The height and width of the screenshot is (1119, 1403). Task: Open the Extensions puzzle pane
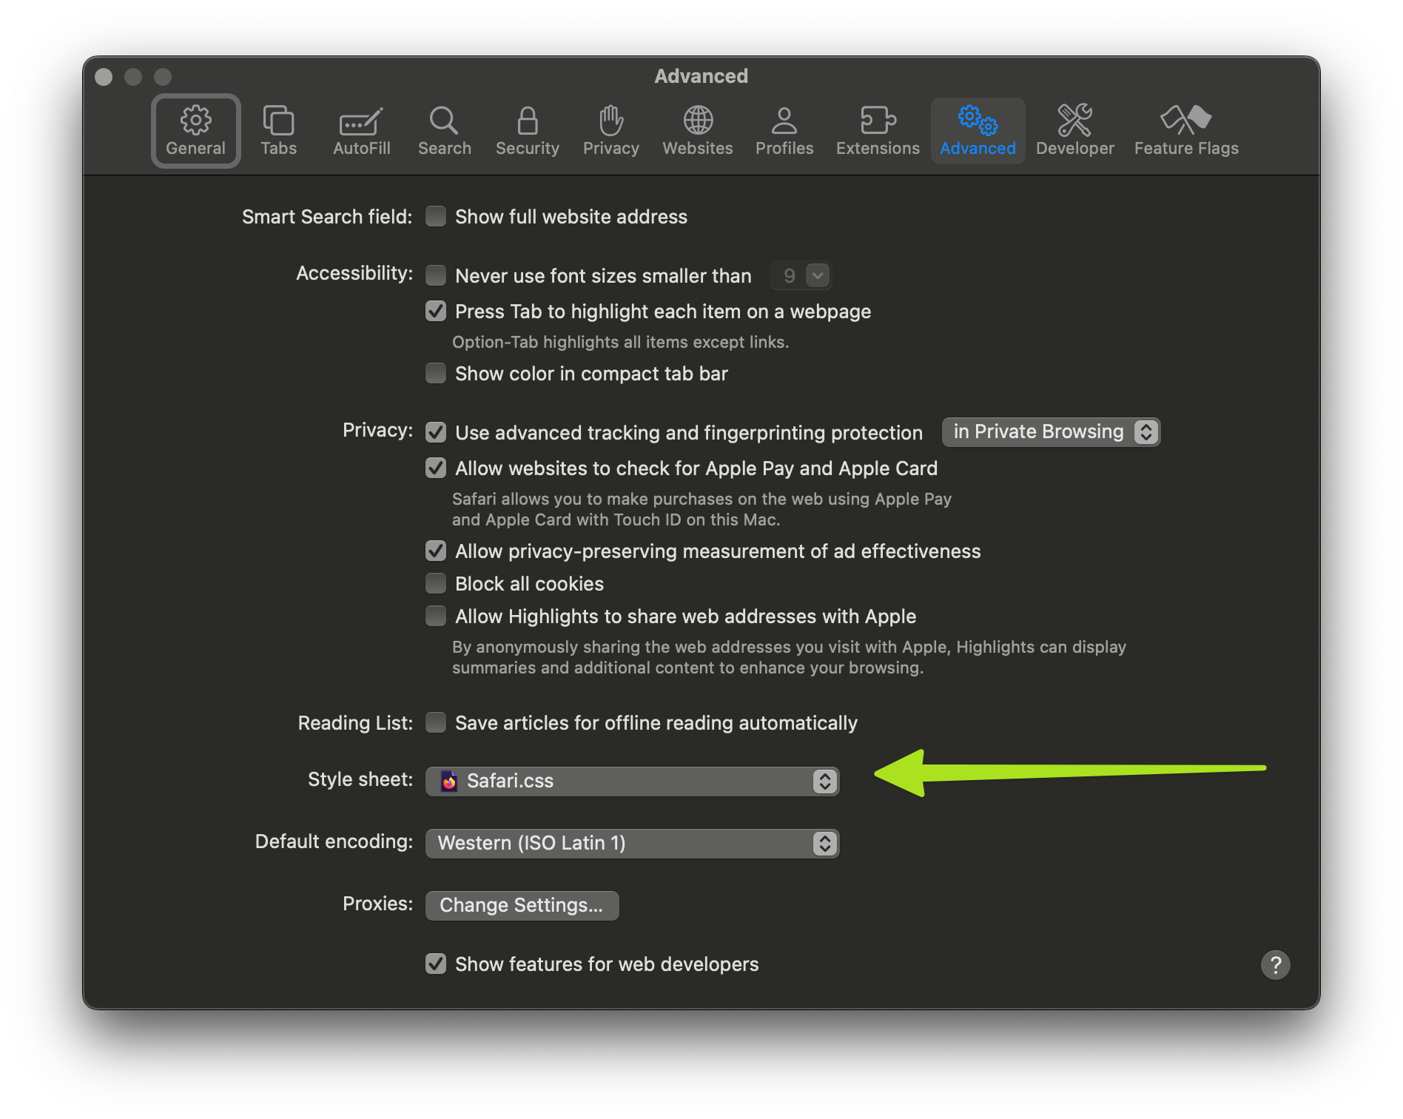(x=878, y=130)
